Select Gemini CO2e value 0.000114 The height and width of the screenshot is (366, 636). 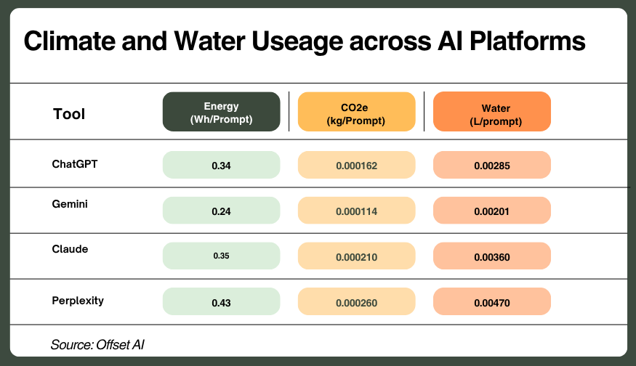pyautogui.click(x=357, y=211)
